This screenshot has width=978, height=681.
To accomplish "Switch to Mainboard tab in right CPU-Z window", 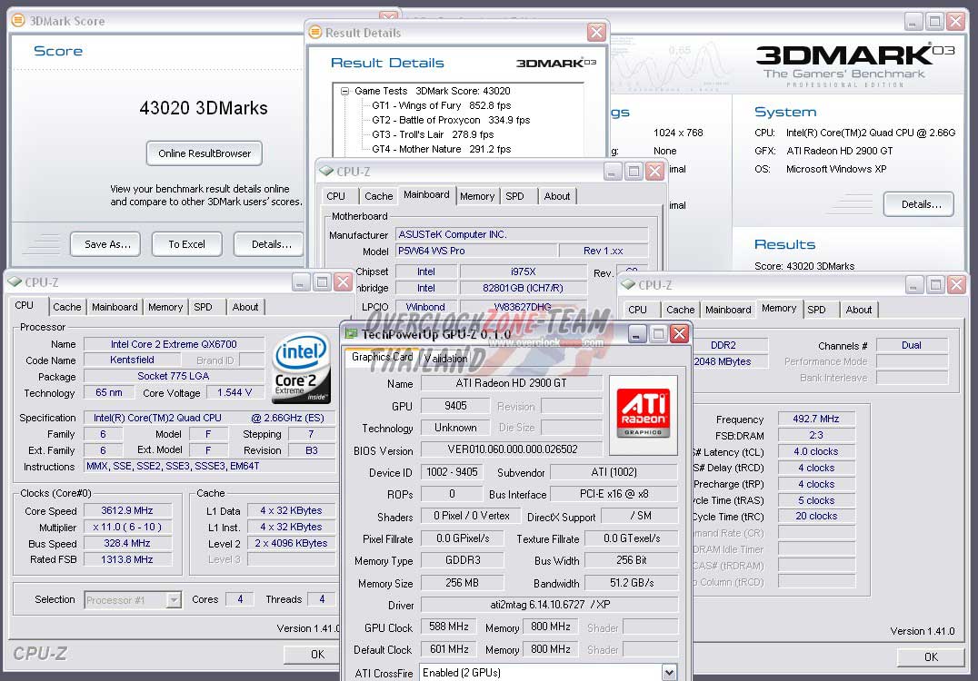I will pyautogui.click(x=728, y=309).
